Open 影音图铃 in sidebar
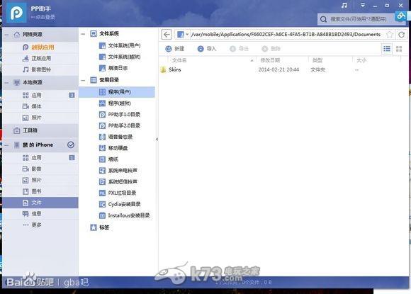Viewport: 411px width, 294px height. [x=40, y=69]
